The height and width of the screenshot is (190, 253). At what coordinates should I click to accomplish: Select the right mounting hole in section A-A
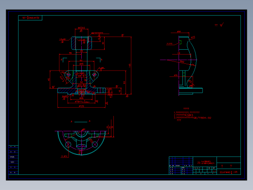point(95,144)
